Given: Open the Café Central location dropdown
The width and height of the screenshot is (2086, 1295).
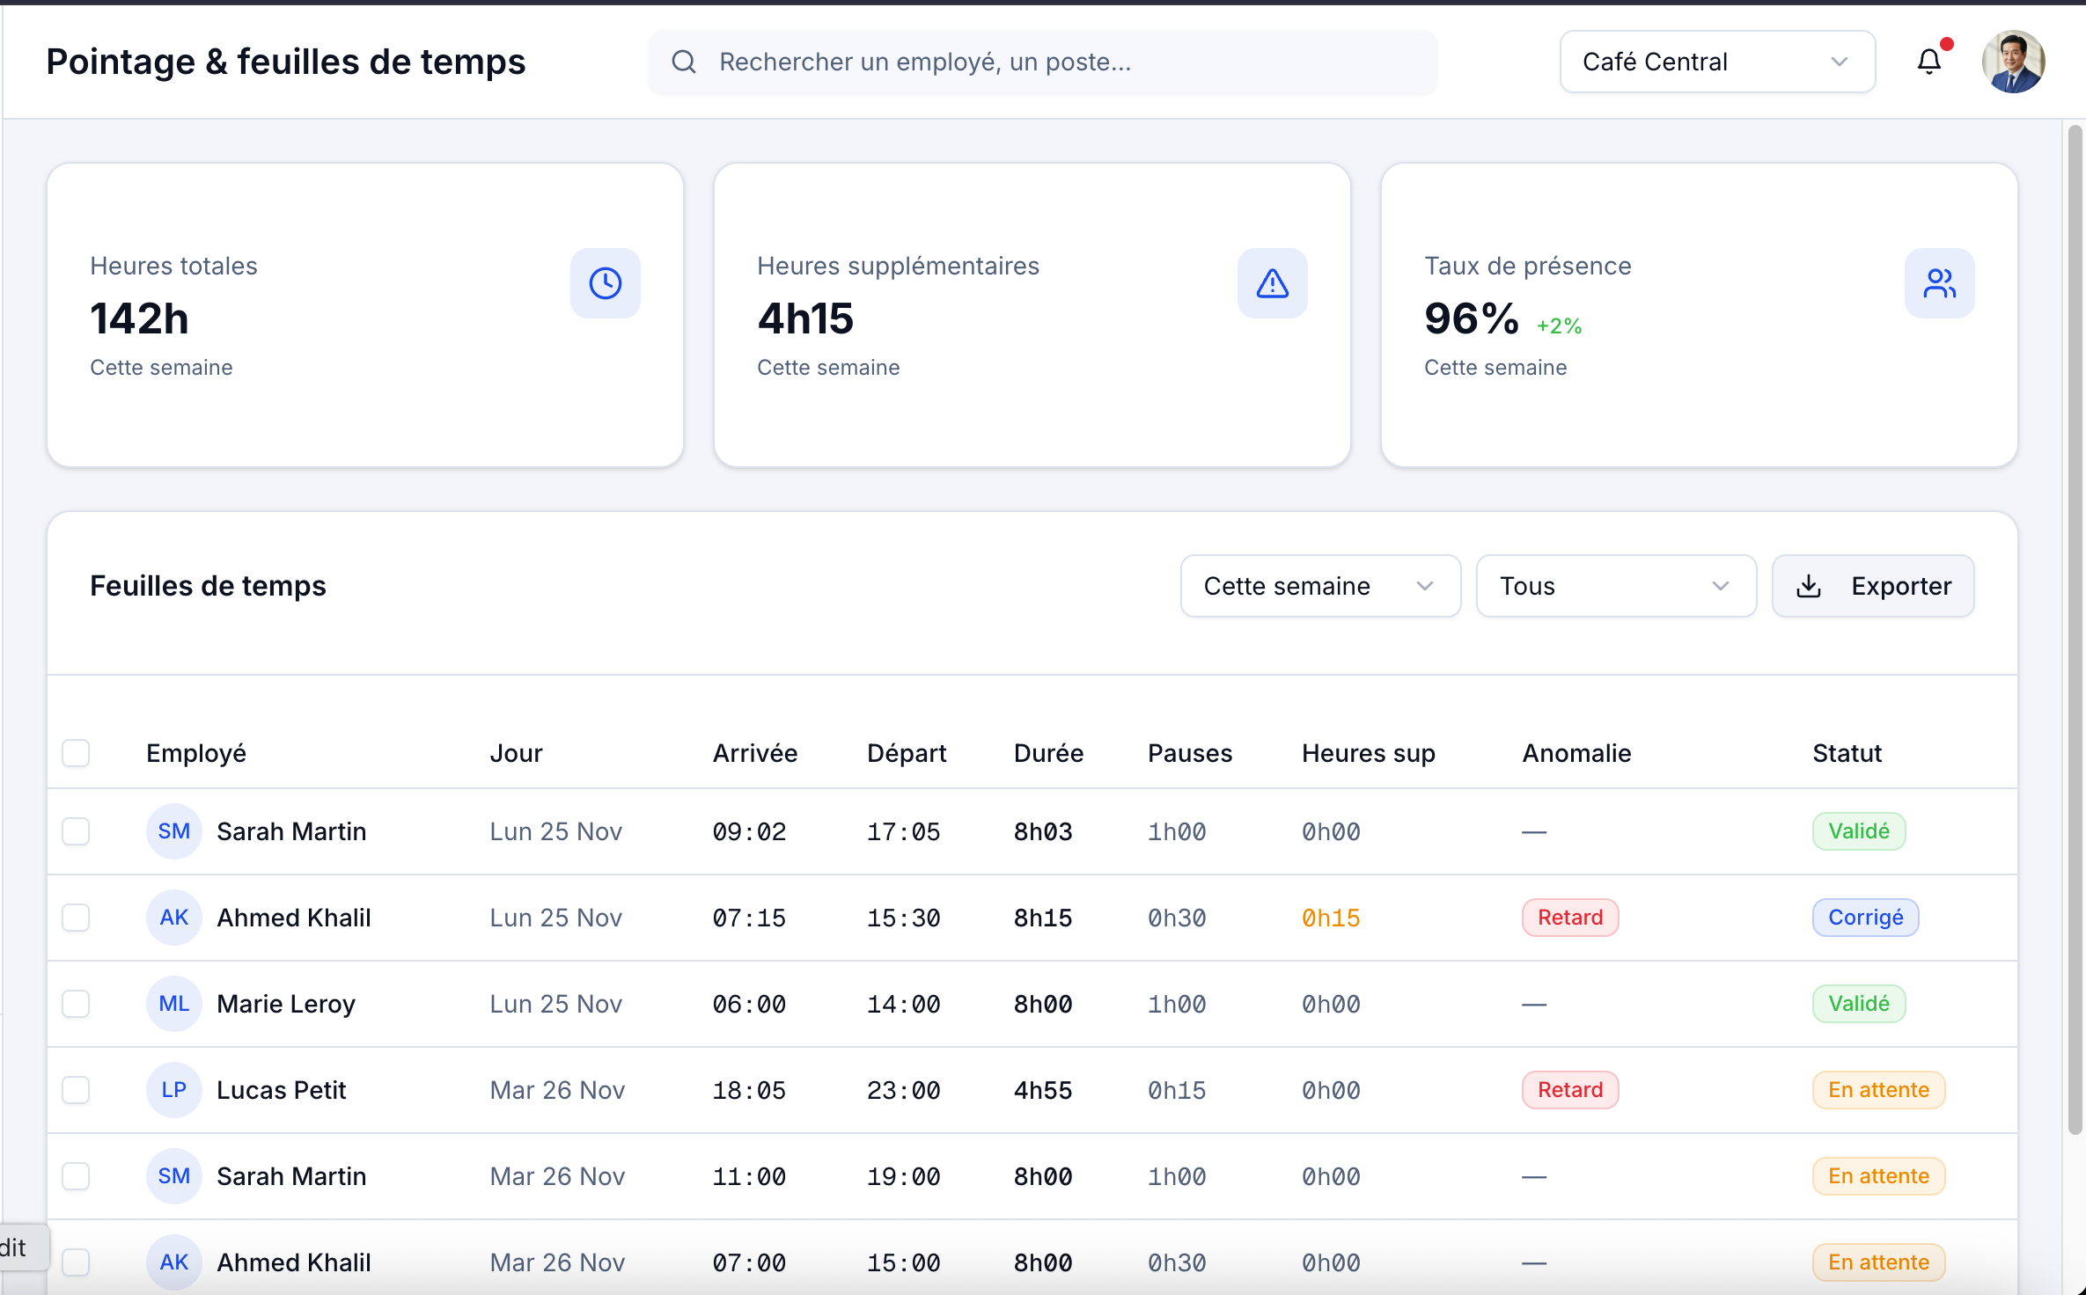Looking at the screenshot, I should coord(1716,62).
